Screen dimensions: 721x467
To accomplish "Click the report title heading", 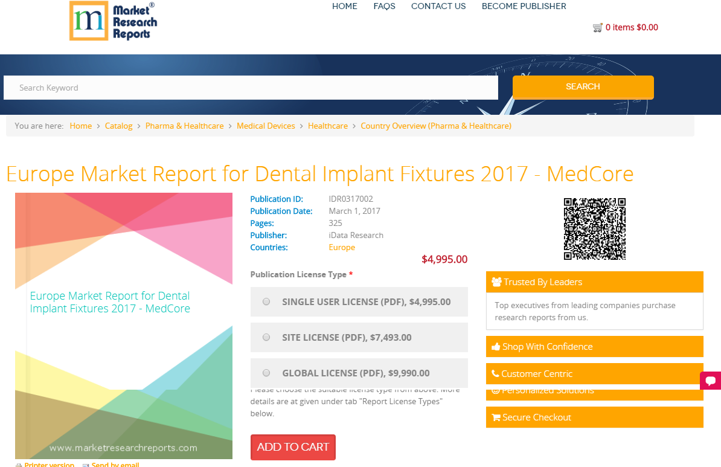I will click(320, 174).
